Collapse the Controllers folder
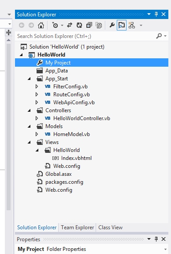The width and height of the screenshot is (171, 254). 29,110
